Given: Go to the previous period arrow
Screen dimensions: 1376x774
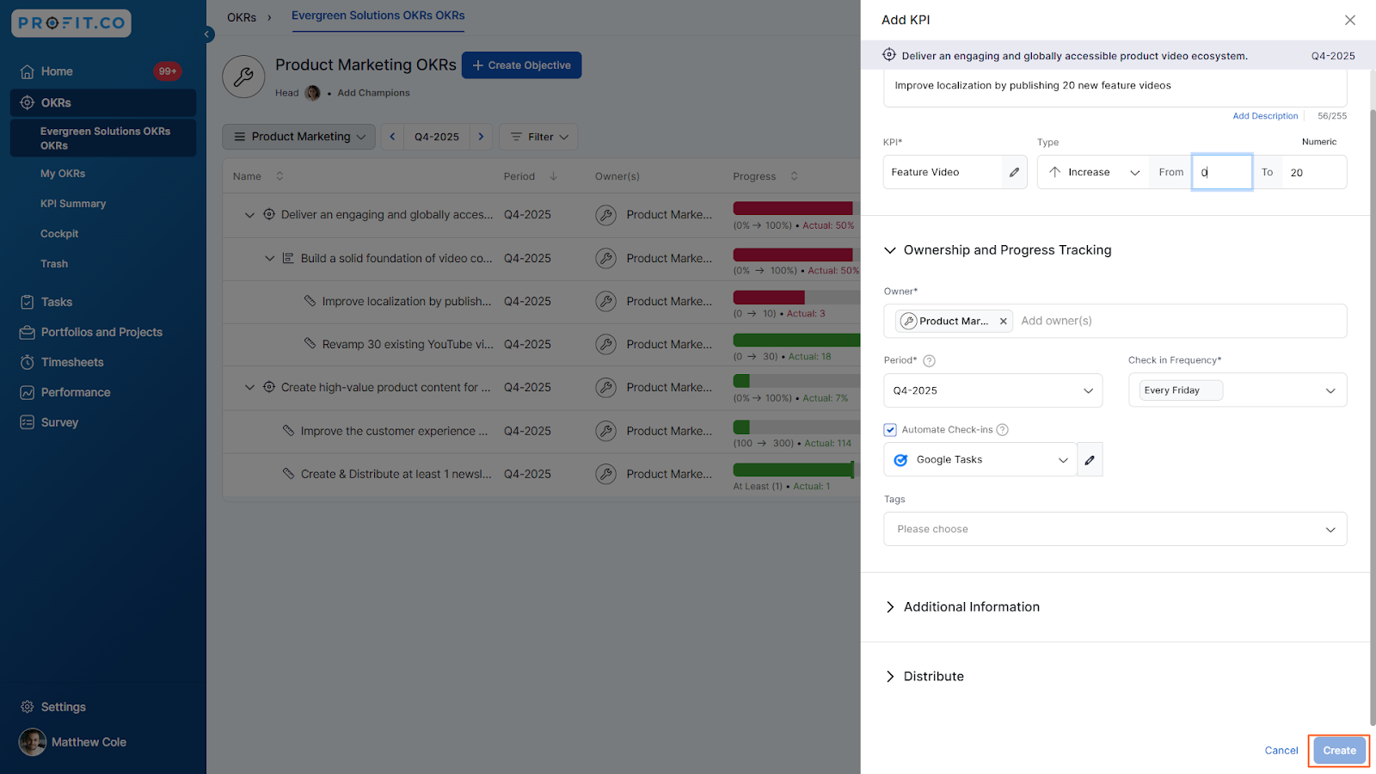Looking at the screenshot, I should click(x=393, y=137).
